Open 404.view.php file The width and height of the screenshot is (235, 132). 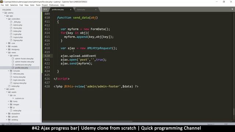19,74
